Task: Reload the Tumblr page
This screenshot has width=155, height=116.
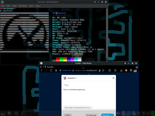Action: pos(51,70)
